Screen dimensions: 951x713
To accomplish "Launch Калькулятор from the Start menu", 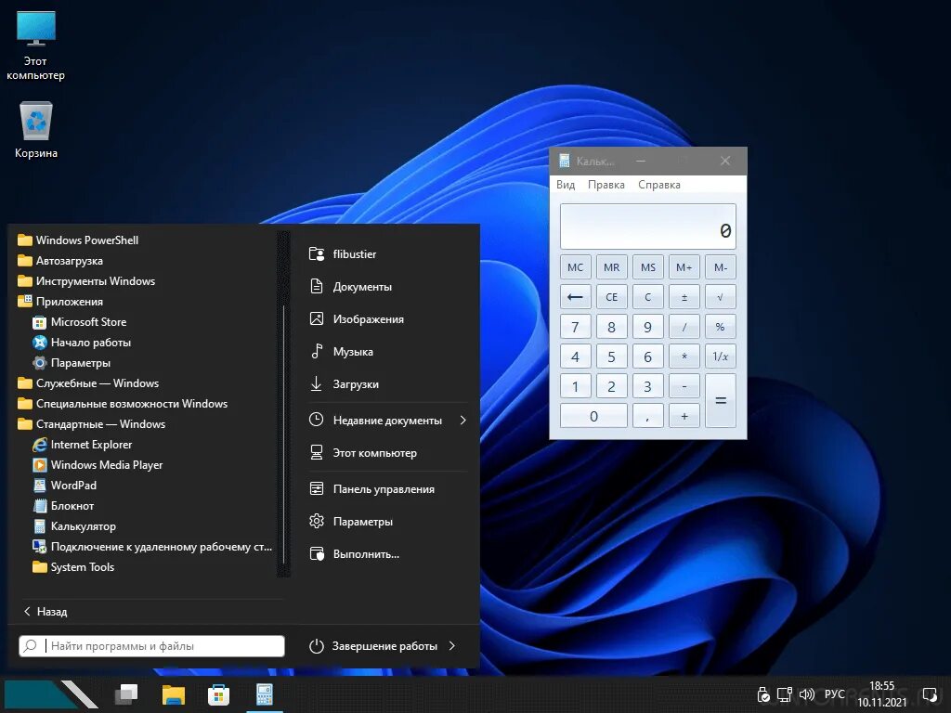I will (x=85, y=525).
